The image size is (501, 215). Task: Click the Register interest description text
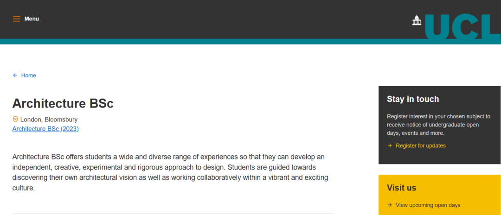438,125
